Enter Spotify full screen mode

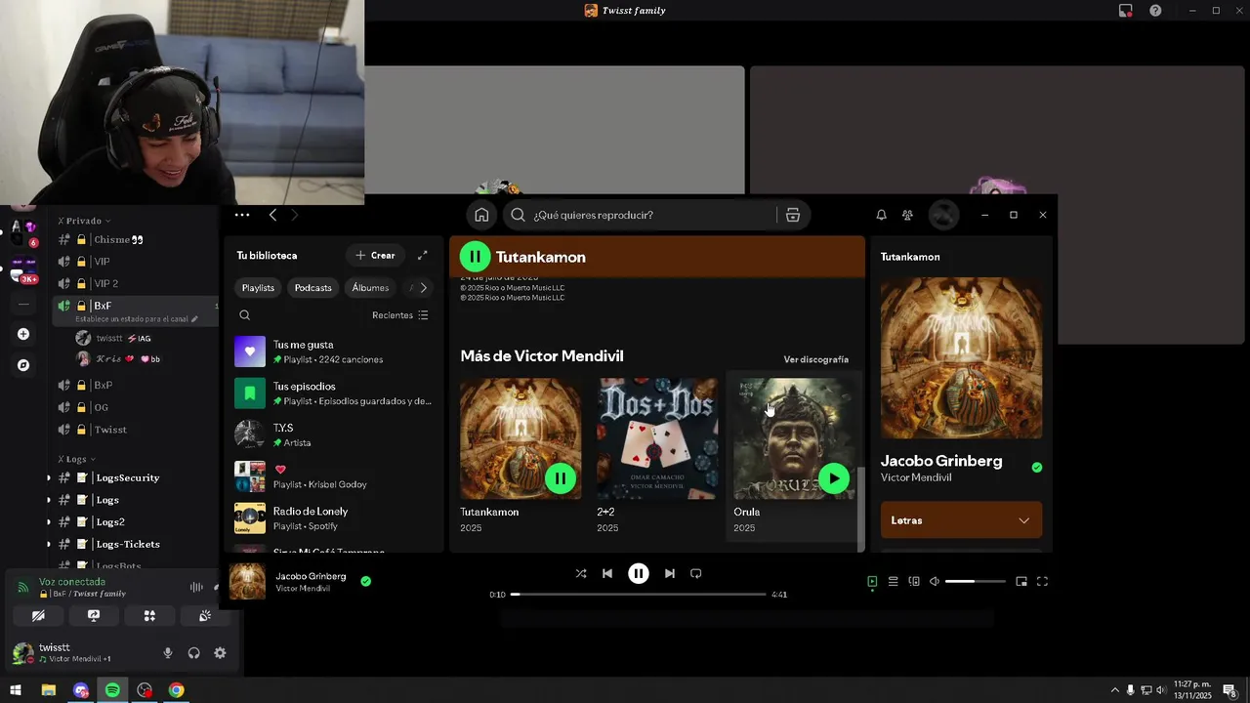1042,581
